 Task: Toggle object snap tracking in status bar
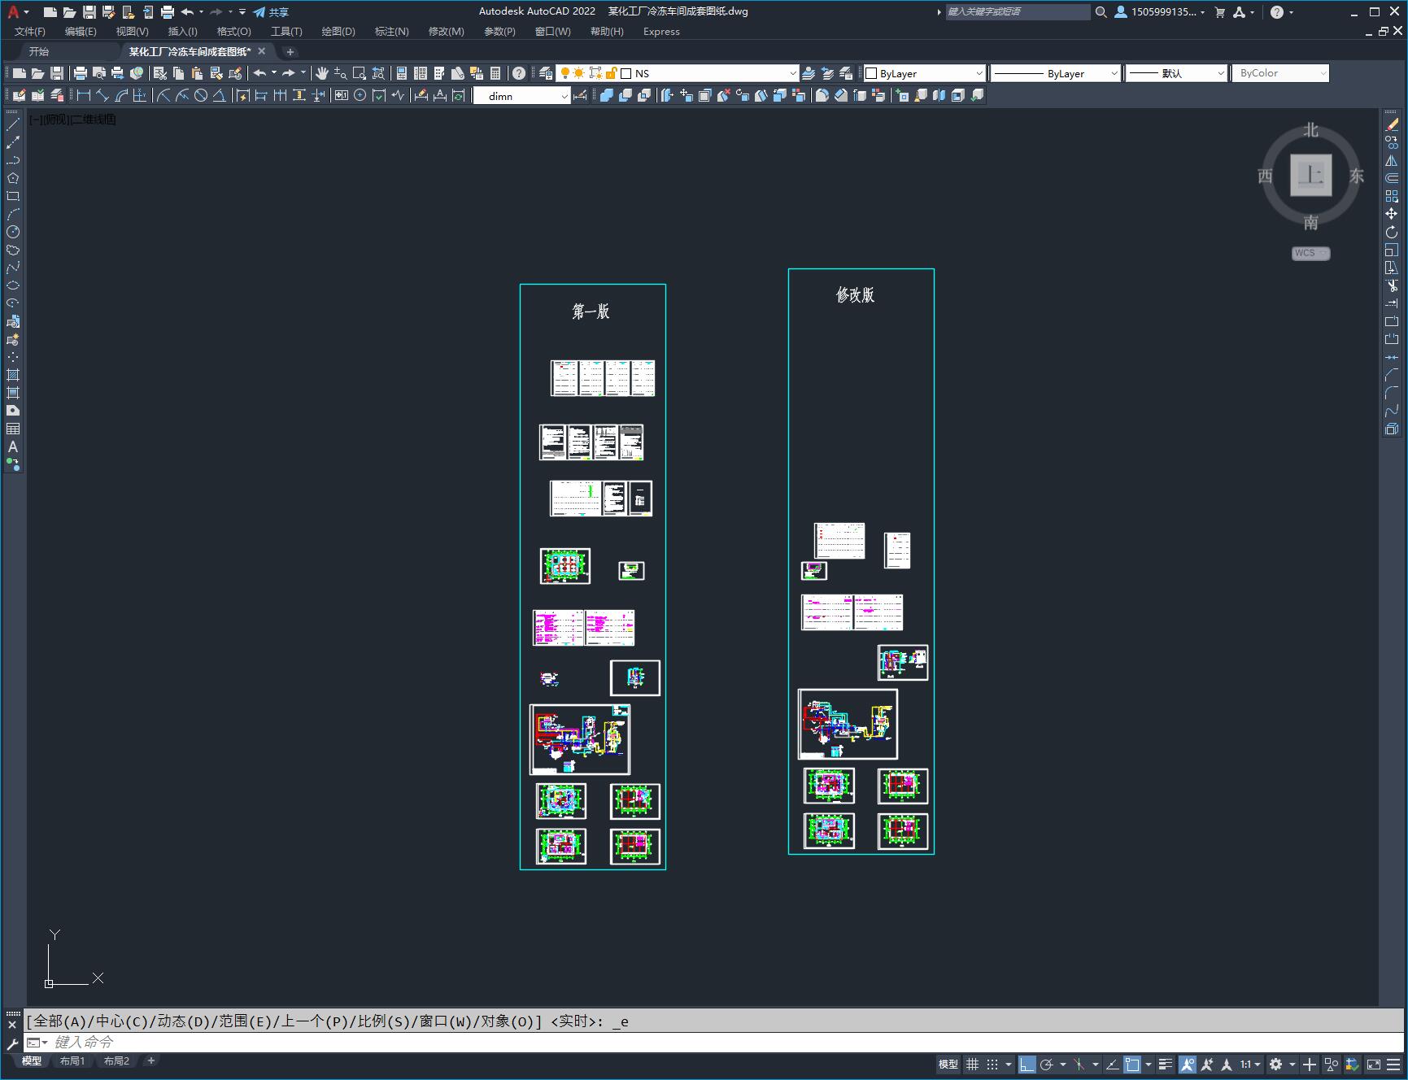click(1112, 1064)
